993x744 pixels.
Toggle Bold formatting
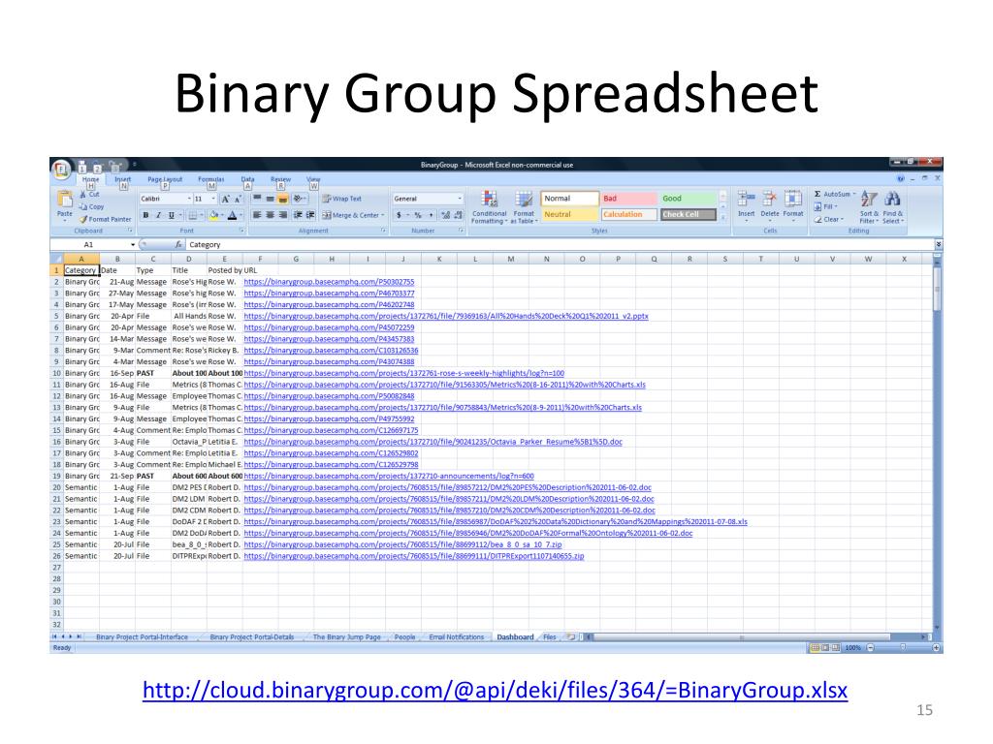[x=145, y=215]
